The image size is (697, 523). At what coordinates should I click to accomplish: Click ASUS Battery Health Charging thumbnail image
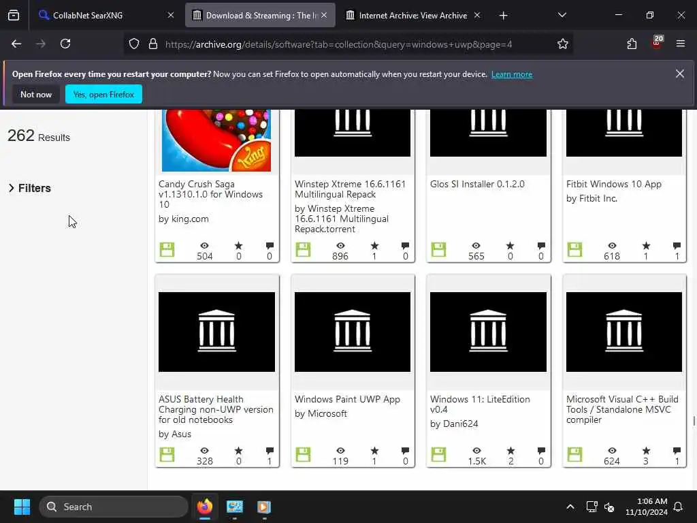[x=216, y=332]
